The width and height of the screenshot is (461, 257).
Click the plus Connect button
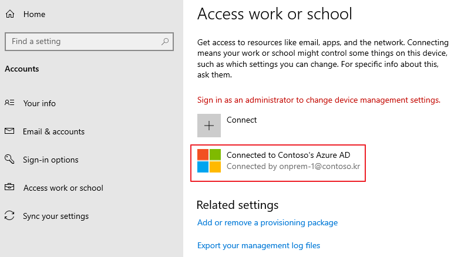click(208, 126)
